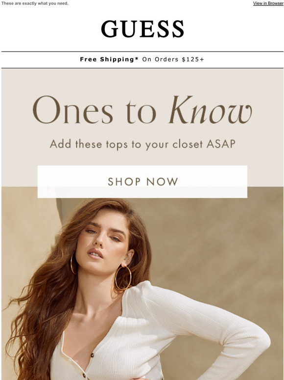The width and height of the screenshot is (284, 380).
Task: Click the ASAP word in the subheading
Action: [x=221, y=144]
